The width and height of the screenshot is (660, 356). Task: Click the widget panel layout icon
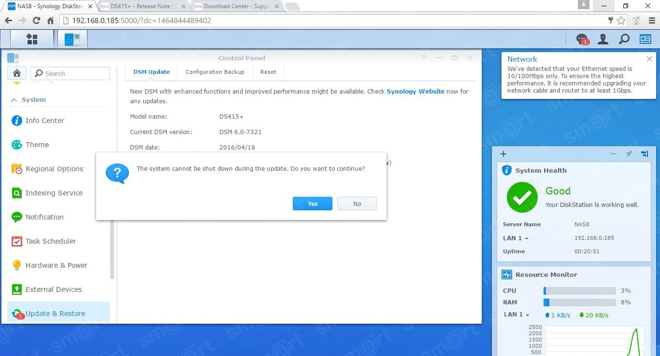click(645, 154)
